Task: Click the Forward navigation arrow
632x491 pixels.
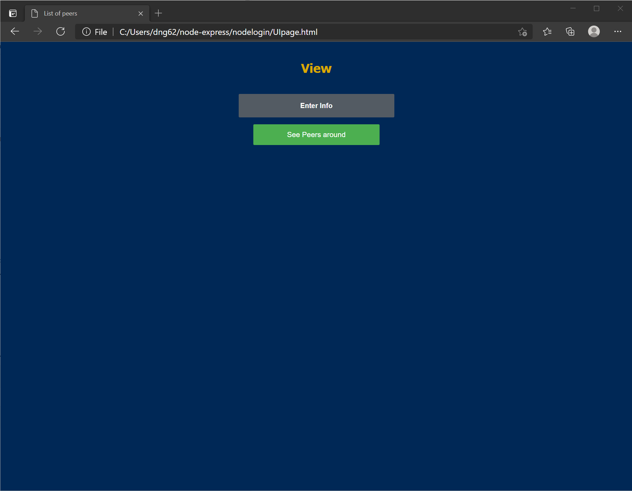Action: tap(38, 31)
